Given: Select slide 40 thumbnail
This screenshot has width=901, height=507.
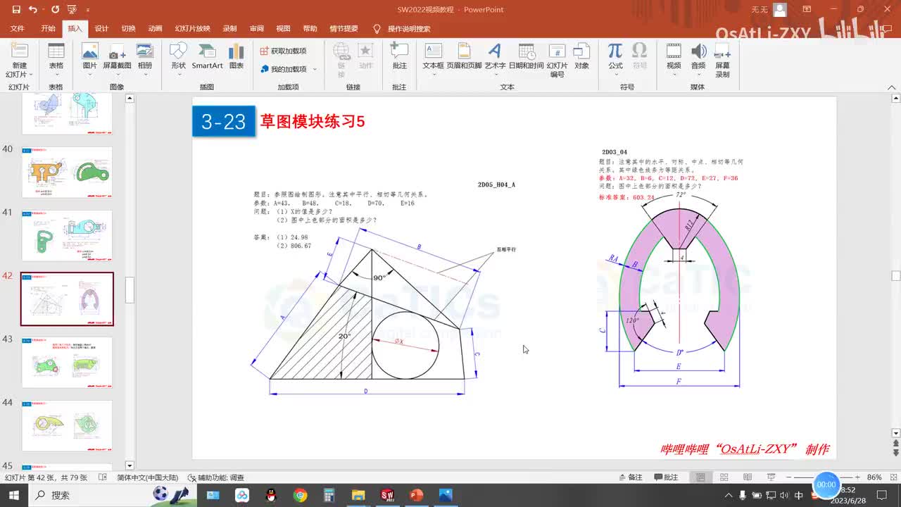Looking at the screenshot, I should click(x=67, y=173).
